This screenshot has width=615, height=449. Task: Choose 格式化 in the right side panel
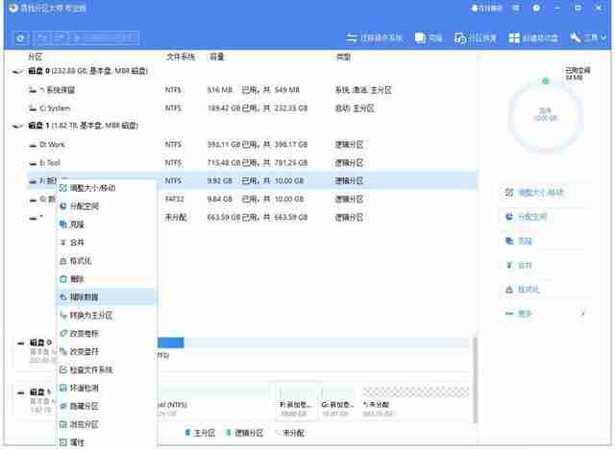(523, 290)
